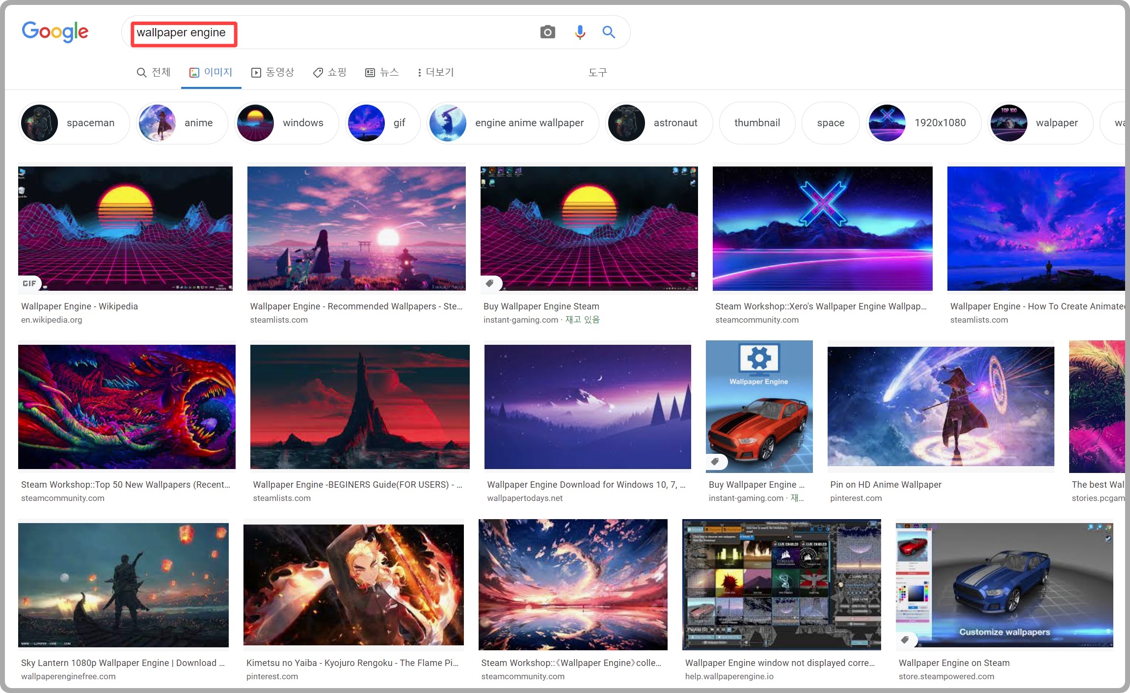Image resolution: width=1130 pixels, height=693 pixels.
Task: Open the 뉴스 news tab
Action: (382, 73)
